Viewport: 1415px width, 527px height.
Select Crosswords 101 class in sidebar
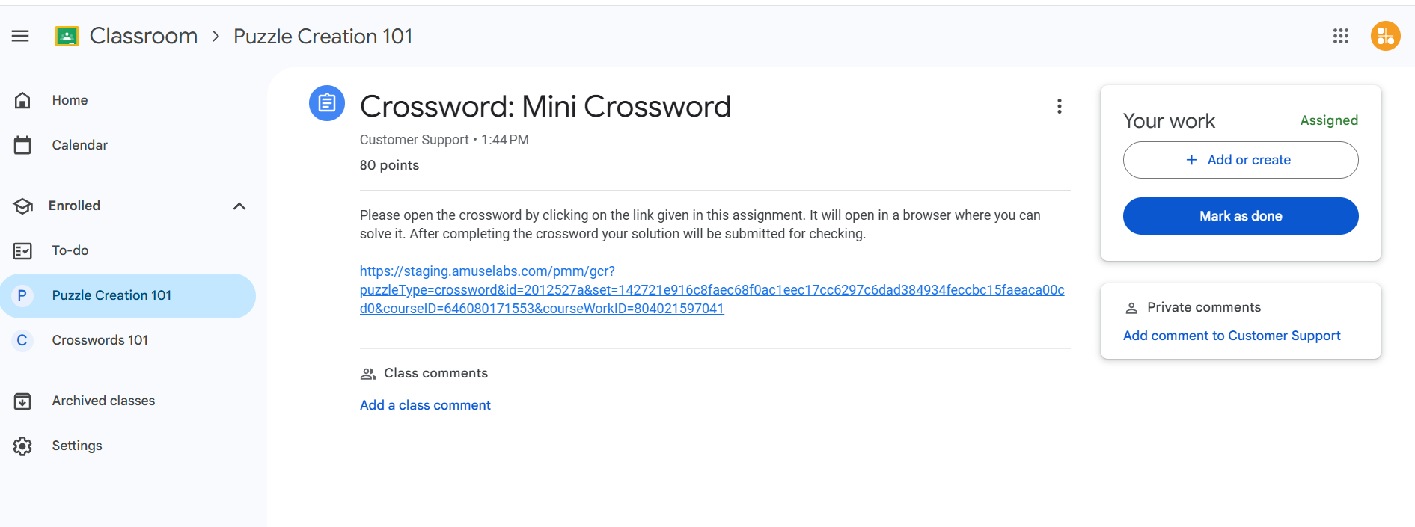(100, 340)
